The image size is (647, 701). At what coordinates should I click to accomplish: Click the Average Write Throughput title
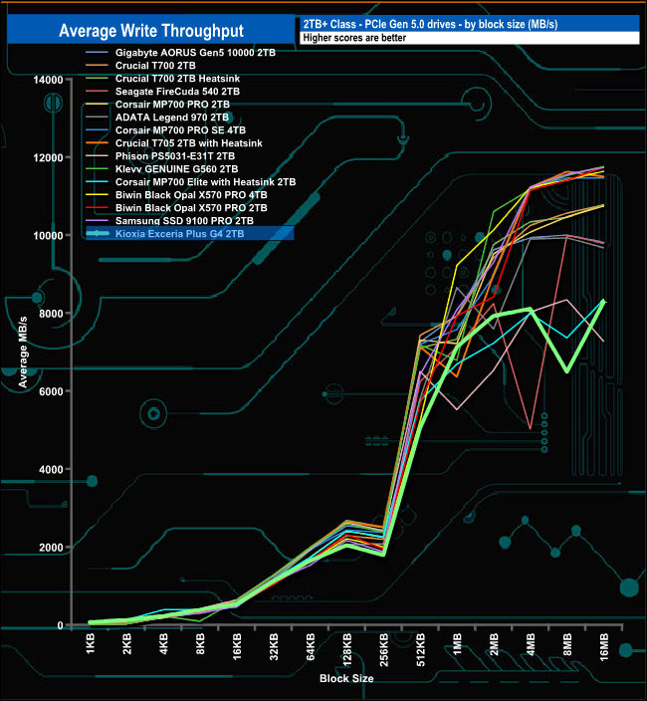point(151,31)
